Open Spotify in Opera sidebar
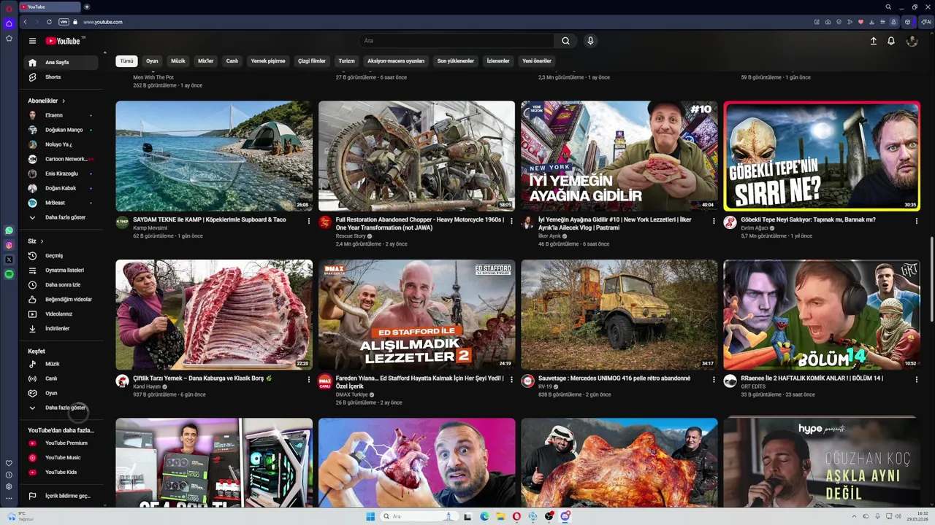 pyautogui.click(x=9, y=274)
